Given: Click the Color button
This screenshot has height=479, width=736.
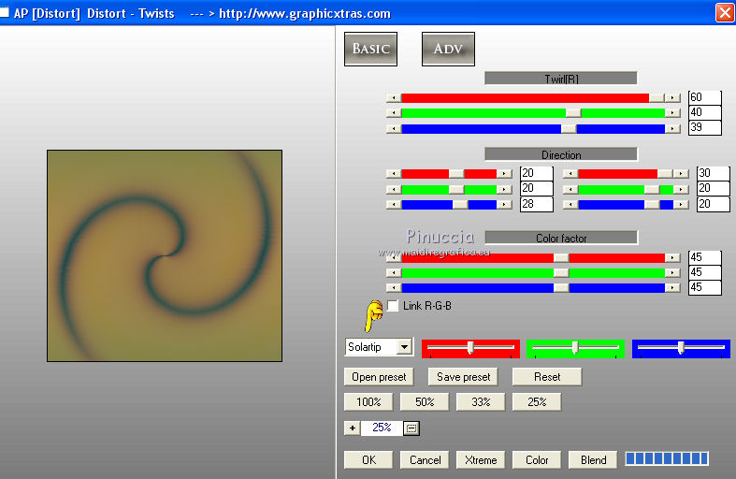Looking at the screenshot, I should click(537, 459).
